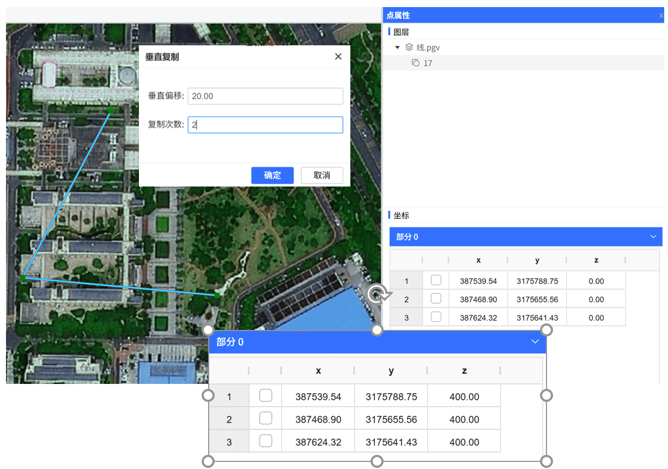
Task: Close the 垂直复制 dialog with X
Action: (338, 57)
